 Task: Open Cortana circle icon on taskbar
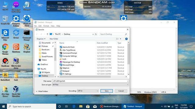(x=60, y=106)
